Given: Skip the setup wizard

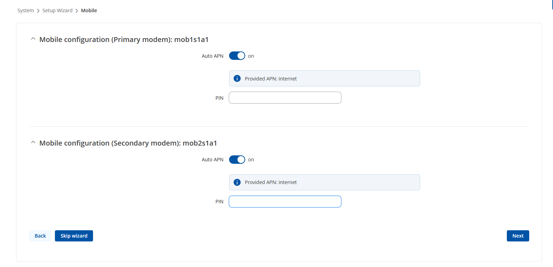Looking at the screenshot, I should pos(74,236).
